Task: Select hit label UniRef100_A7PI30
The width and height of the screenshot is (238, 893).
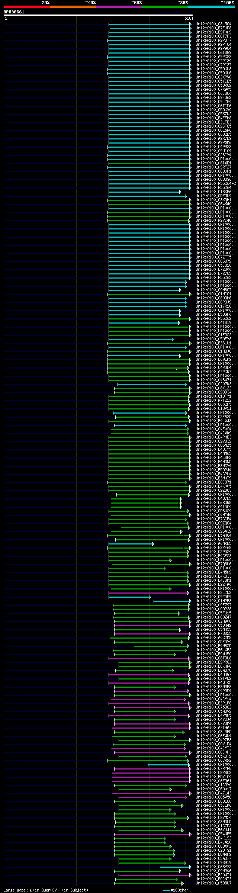Action: [x=213, y=61]
